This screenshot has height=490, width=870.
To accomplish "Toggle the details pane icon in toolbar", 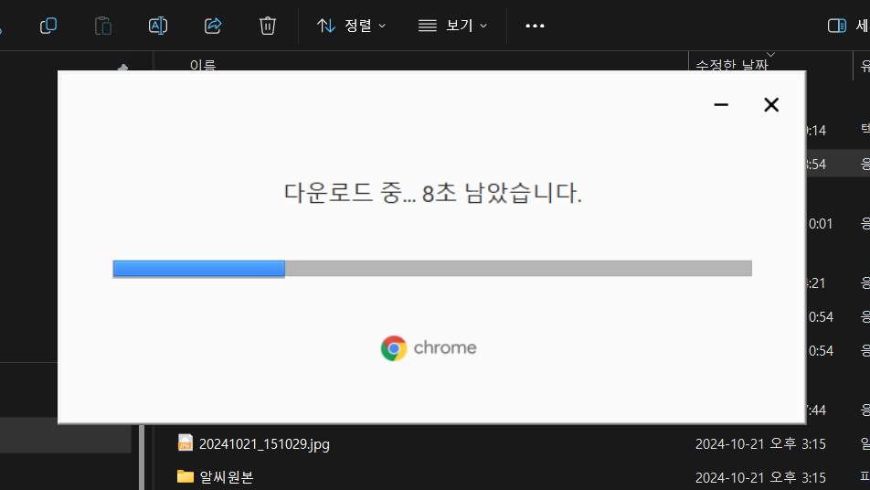I will (x=837, y=26).
